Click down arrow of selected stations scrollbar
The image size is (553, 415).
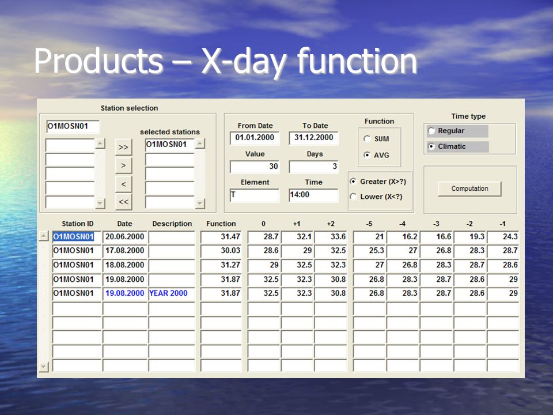click(x=200, y=203)
